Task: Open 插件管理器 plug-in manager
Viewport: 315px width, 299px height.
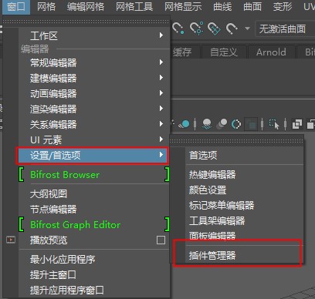Action: coord(245,256)
